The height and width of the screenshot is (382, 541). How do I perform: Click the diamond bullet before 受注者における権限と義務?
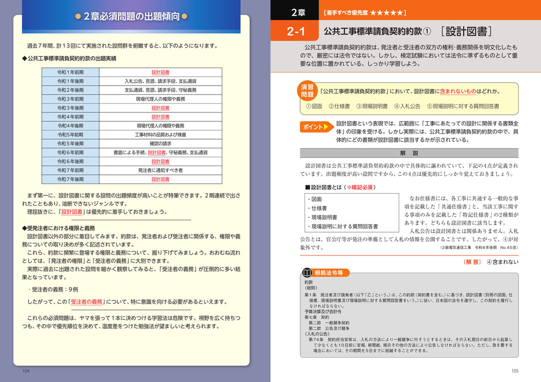24,228
